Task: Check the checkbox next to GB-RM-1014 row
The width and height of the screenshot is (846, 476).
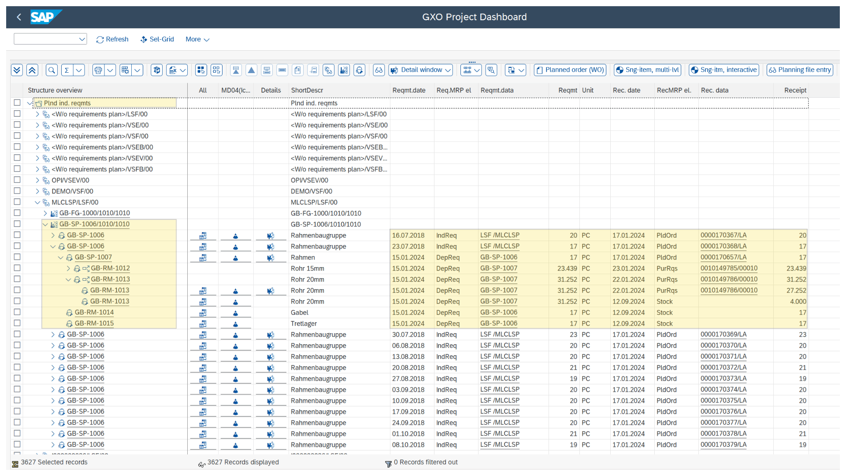Action: (17, 312)
